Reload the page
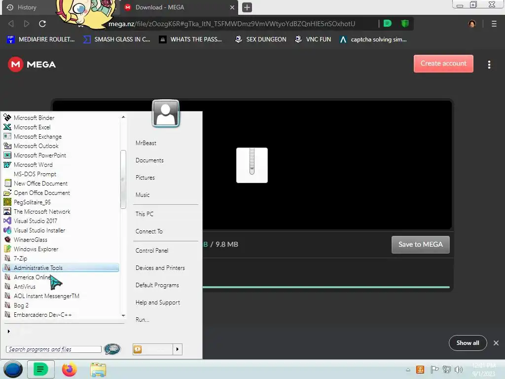The width and height of the screenshot is (505, 379). [42, 24]
